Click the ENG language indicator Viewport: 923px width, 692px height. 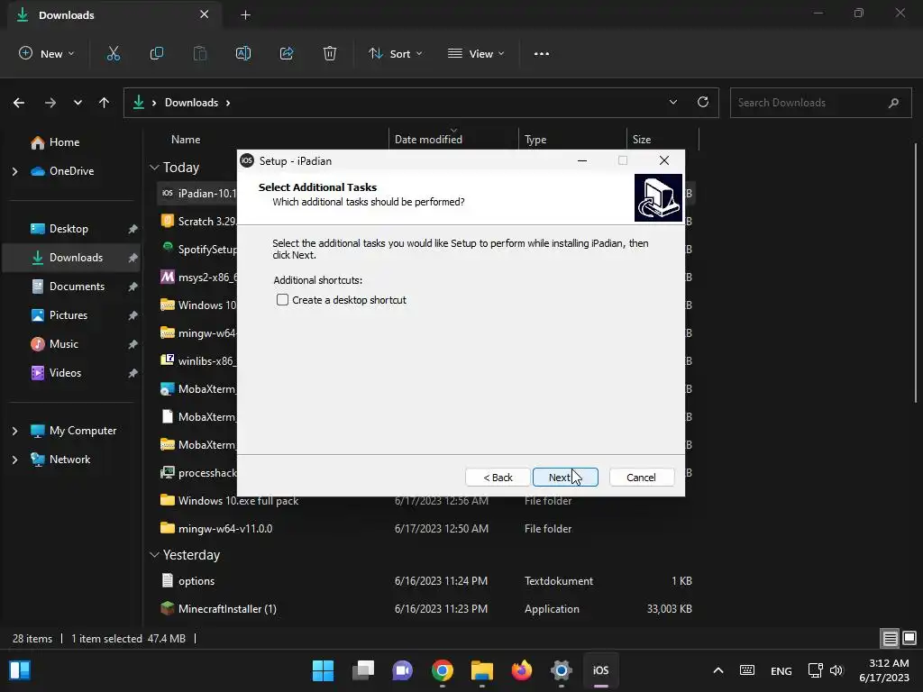781,670
